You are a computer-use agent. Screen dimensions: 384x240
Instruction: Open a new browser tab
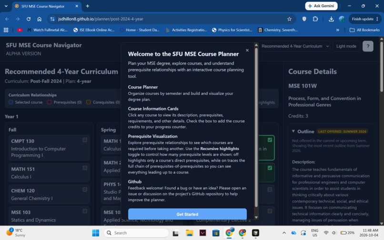pyautogui.click(x=88, y=6)
